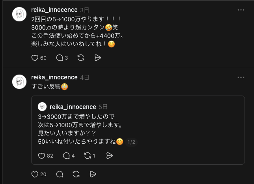
Task: Open reika_innocence profile from second post username
Action: click(54, 77)
